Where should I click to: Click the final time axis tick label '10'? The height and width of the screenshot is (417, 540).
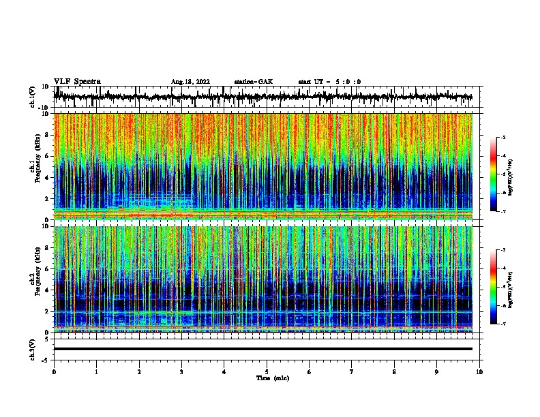click(x=479, y=372)
